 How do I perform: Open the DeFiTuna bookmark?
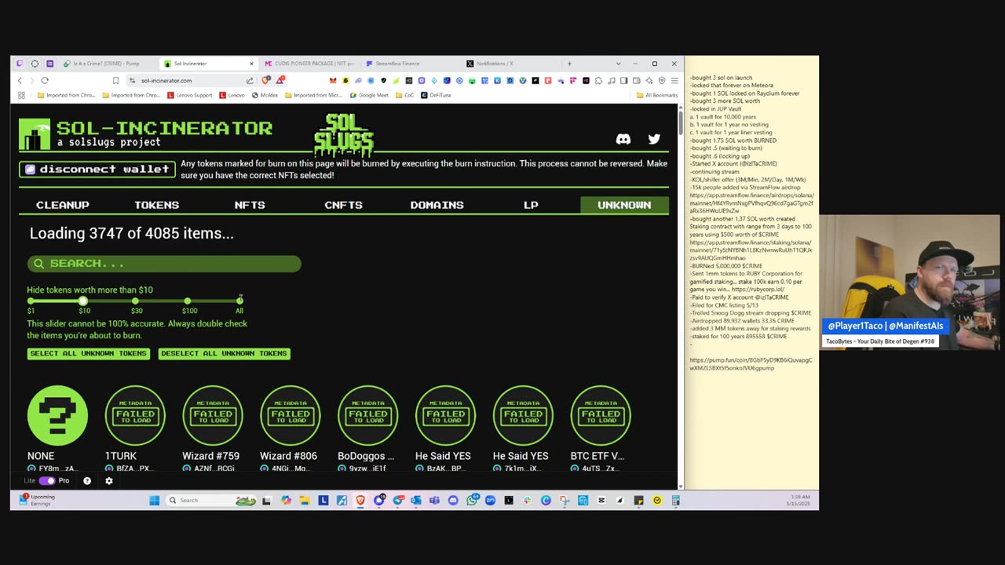(x=436, y=95)
